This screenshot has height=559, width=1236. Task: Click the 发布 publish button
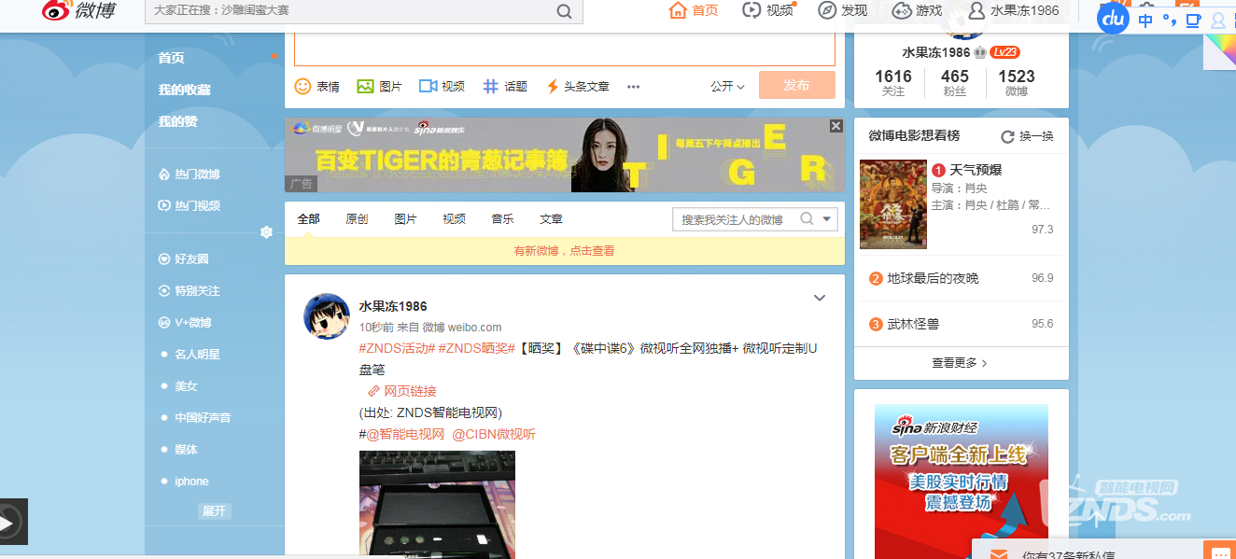click(x=796, y=85)
